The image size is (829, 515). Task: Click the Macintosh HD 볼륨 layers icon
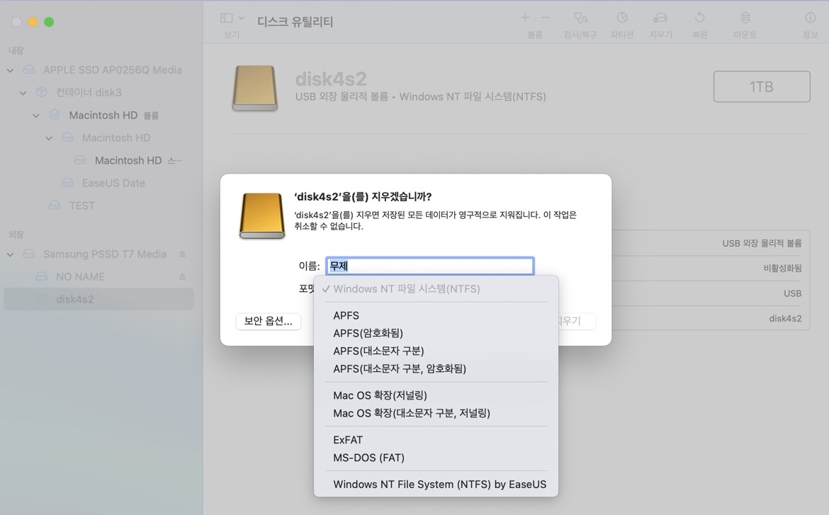(x=55, y=115)
